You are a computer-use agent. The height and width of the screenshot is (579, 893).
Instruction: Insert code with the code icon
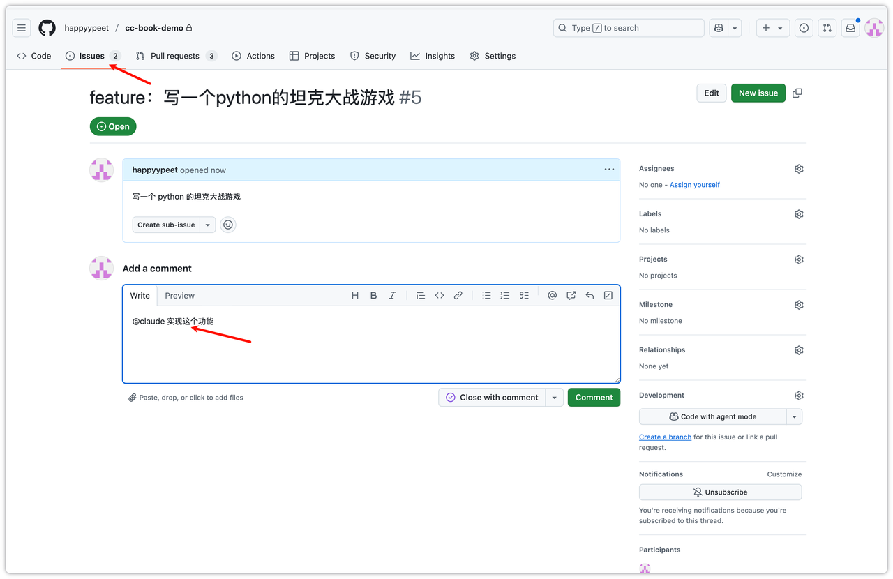pyautogui.click(x=440, y=296)
